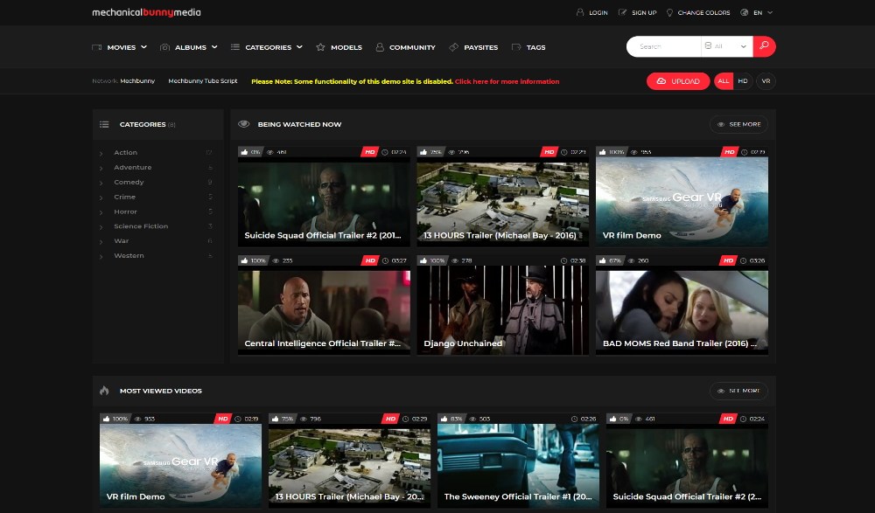Click the Sign Up link

[644, 12]
